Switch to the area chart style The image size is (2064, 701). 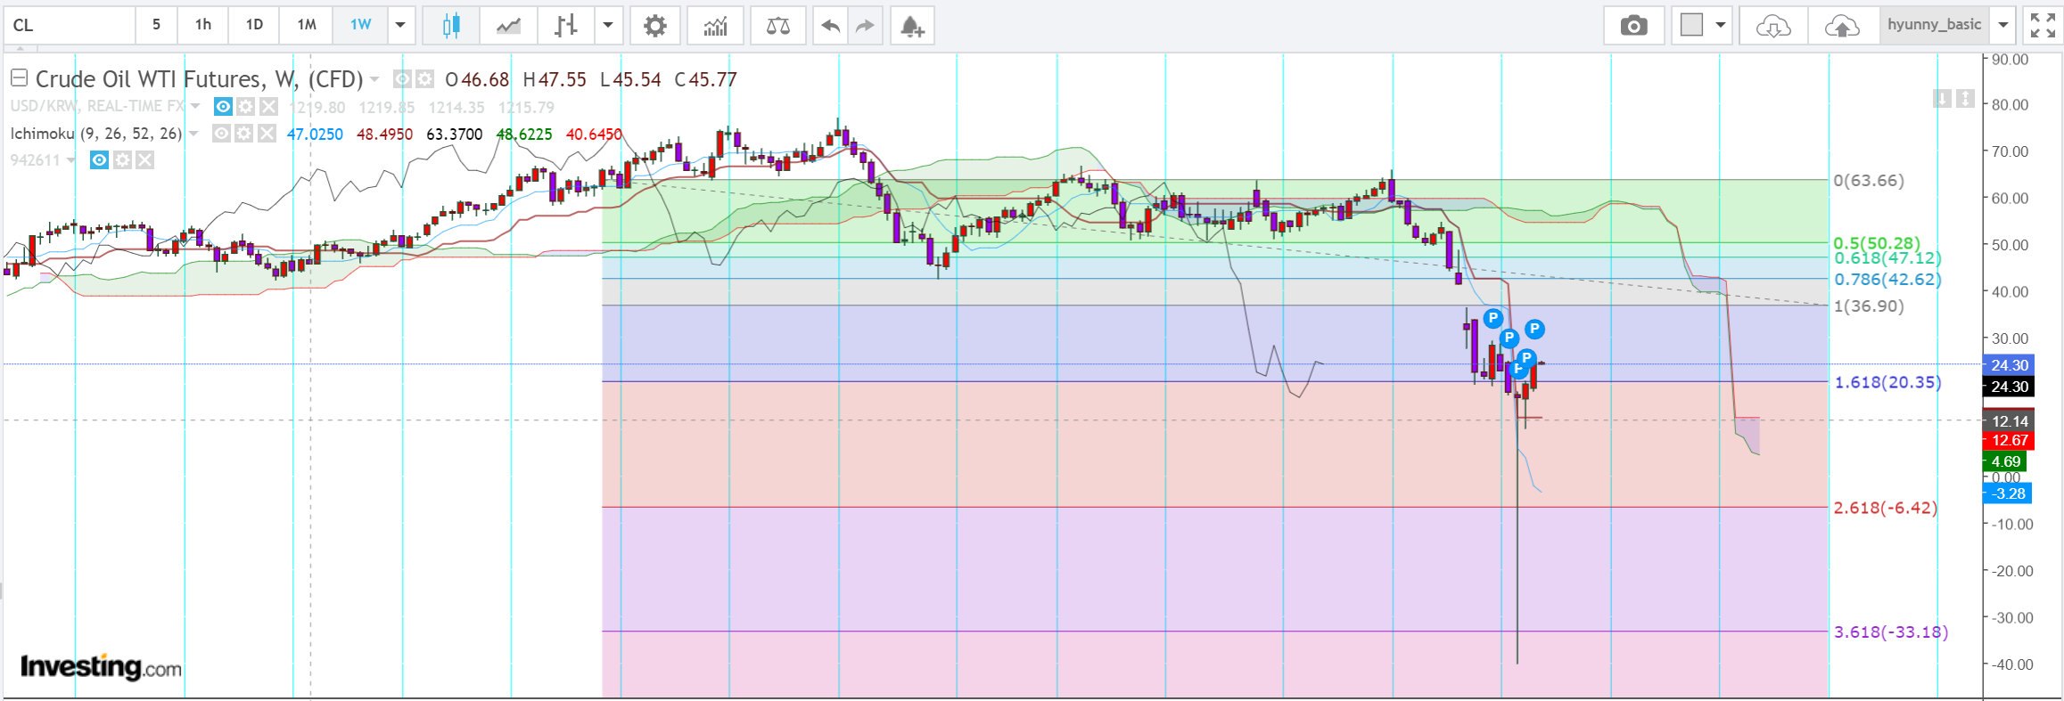(508, 26)
